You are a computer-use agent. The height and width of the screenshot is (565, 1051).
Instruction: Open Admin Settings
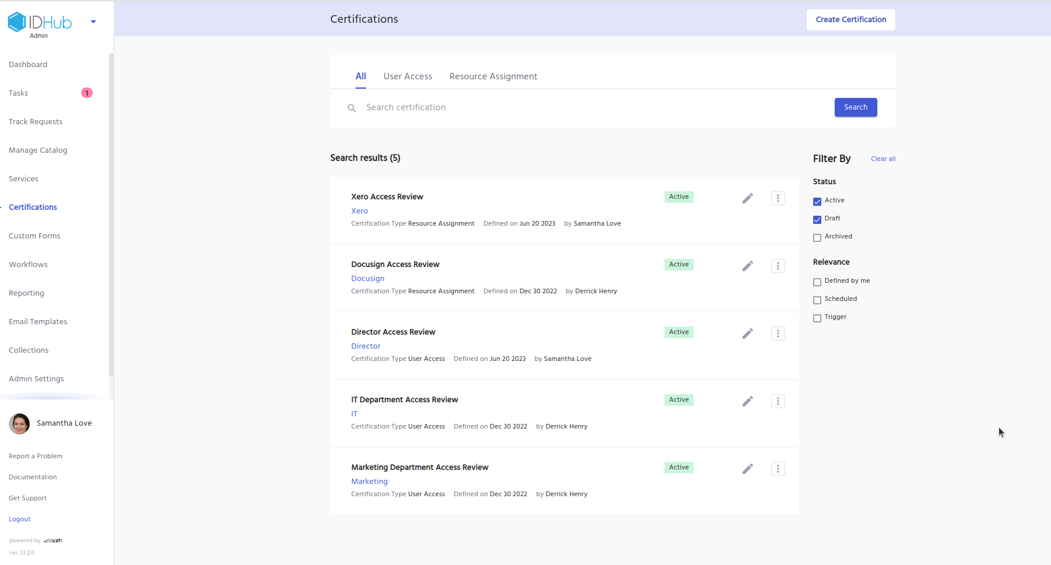(x=36, y=379)
